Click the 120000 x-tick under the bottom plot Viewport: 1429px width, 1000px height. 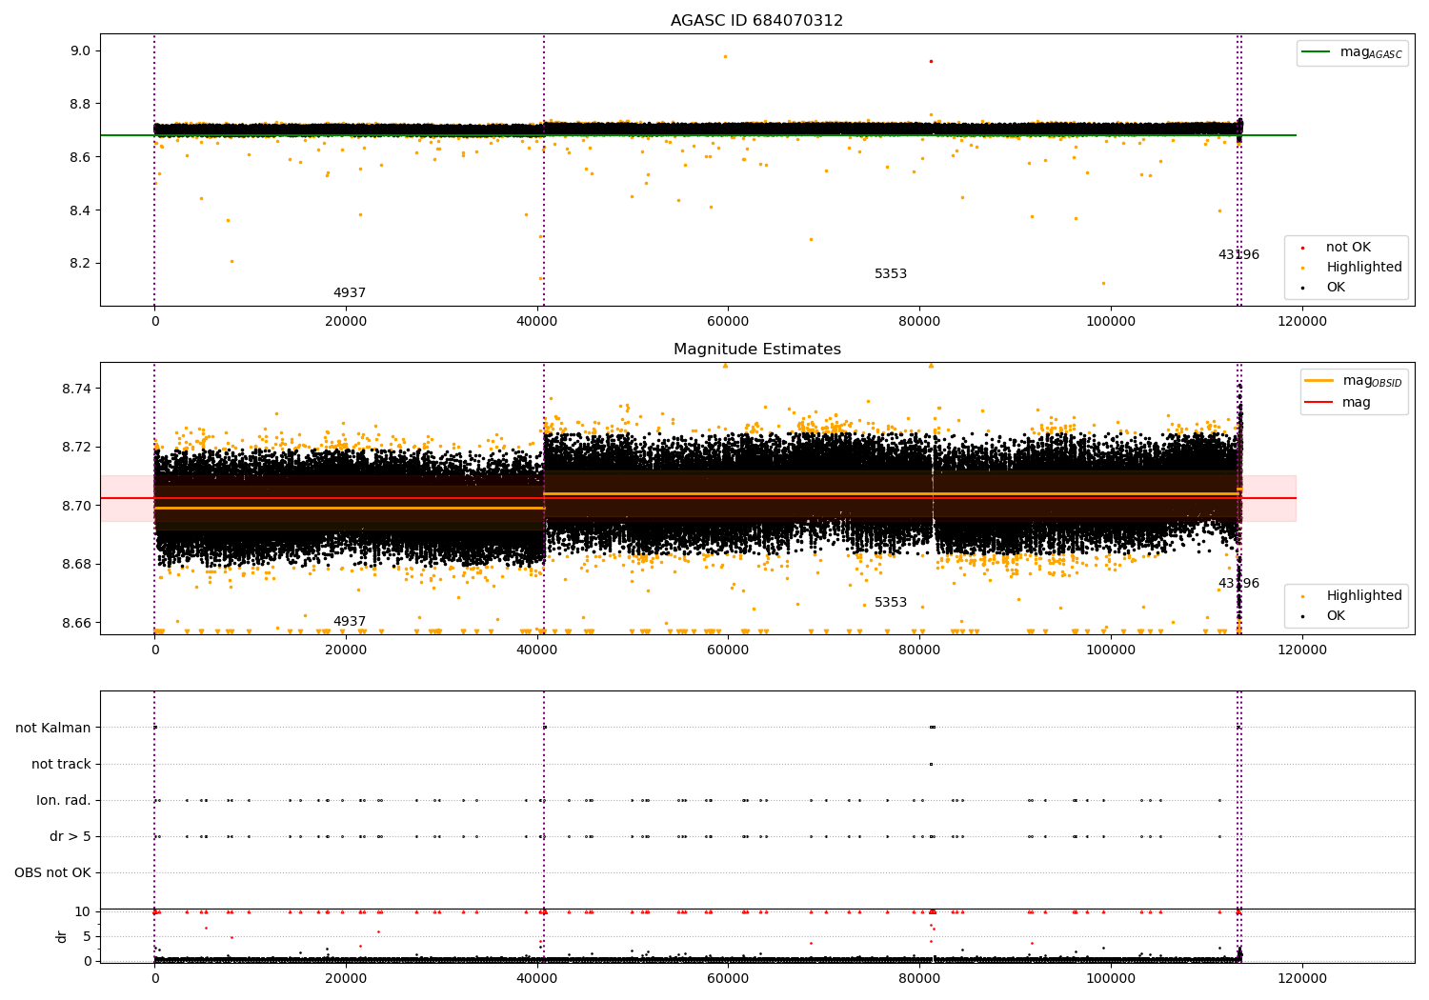1302,978
